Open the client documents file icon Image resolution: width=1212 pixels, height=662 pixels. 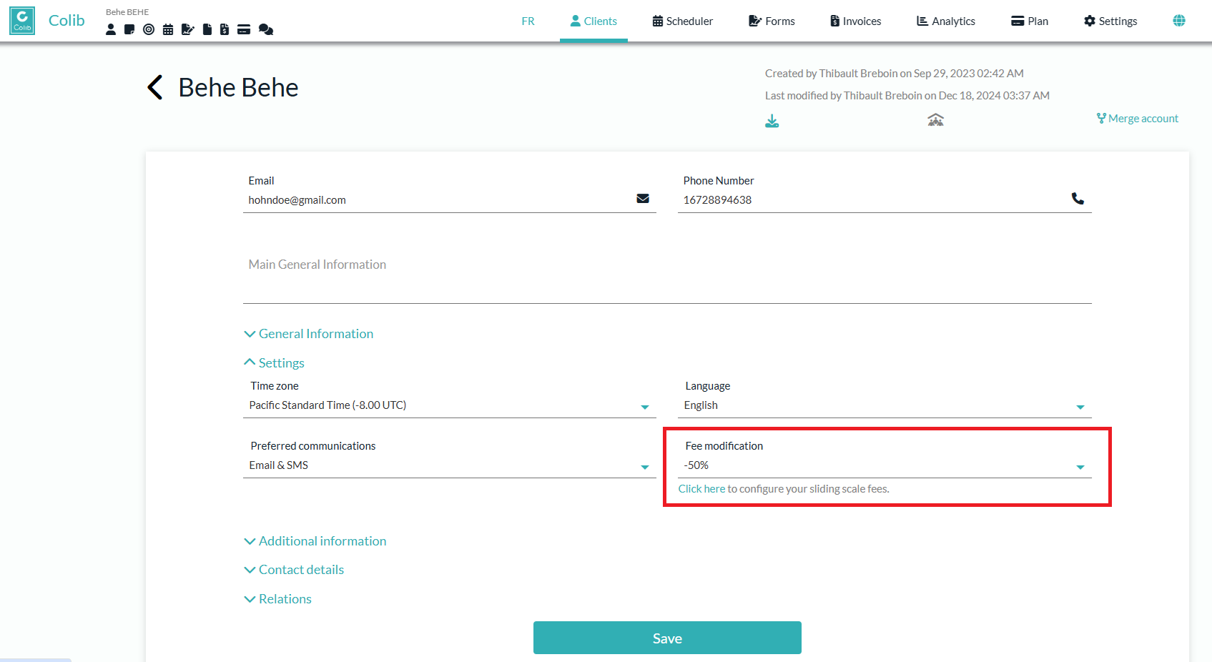tap(207, 29)
